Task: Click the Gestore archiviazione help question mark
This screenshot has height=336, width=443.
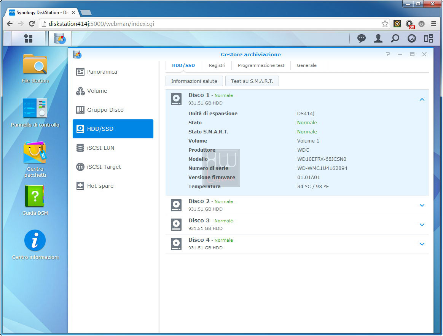Action: tap(388, 54)
